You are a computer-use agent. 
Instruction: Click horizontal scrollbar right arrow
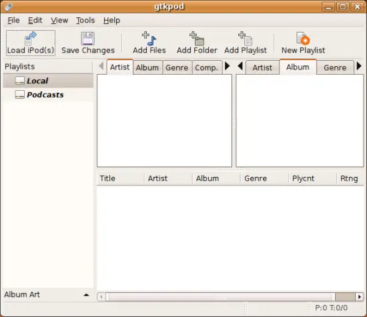pyautogui.click(x=360, y=297)
